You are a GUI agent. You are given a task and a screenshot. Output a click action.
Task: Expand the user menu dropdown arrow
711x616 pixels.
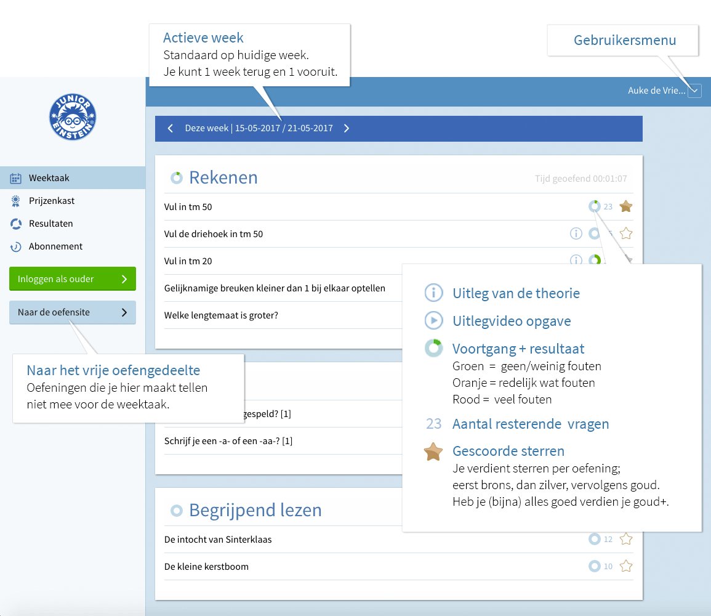click(694, 91)
